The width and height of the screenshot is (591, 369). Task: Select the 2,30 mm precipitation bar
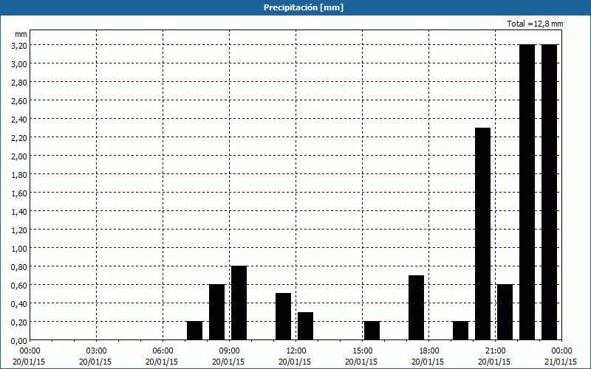pyautogui.click(x=483, y=234)
